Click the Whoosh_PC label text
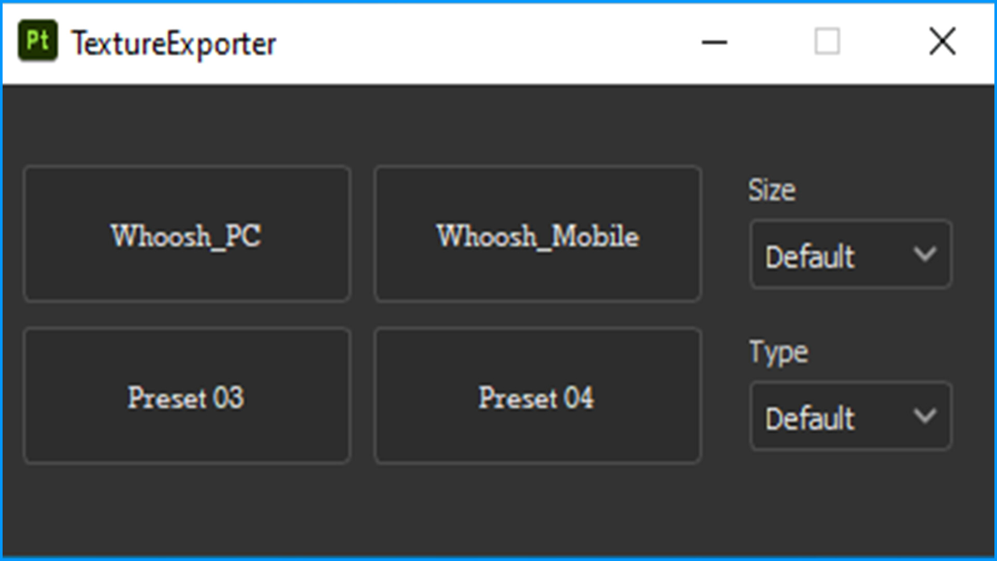The width and height of the screenshot is (997, 561). click(186, 236)
